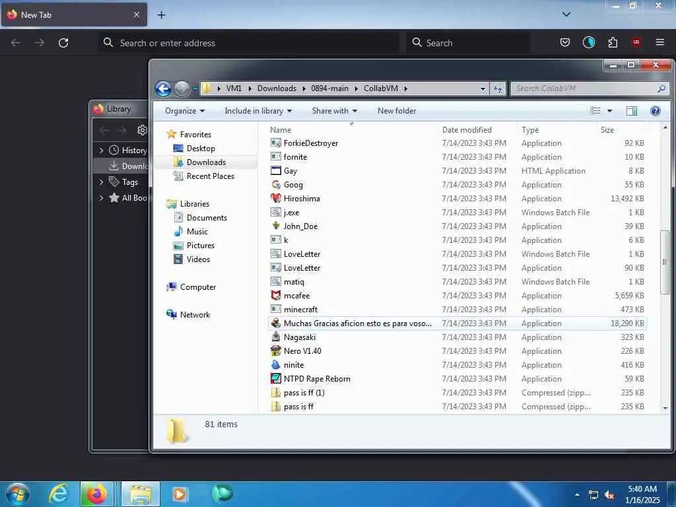Open the Share with menu
676x507 pixels.
pyautogui.click(x=335, y=111)
